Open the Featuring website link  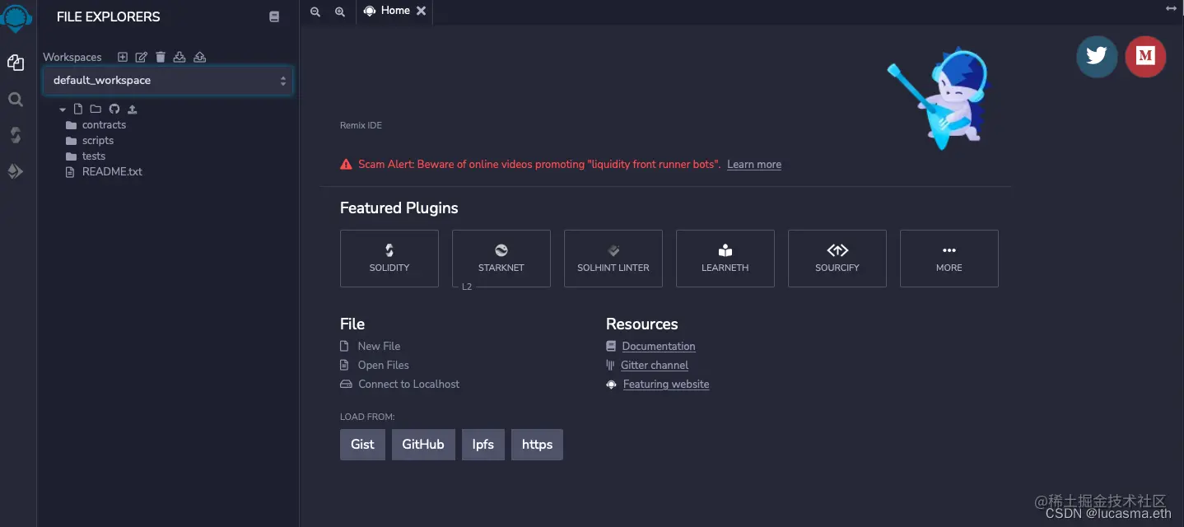(666, 385)
